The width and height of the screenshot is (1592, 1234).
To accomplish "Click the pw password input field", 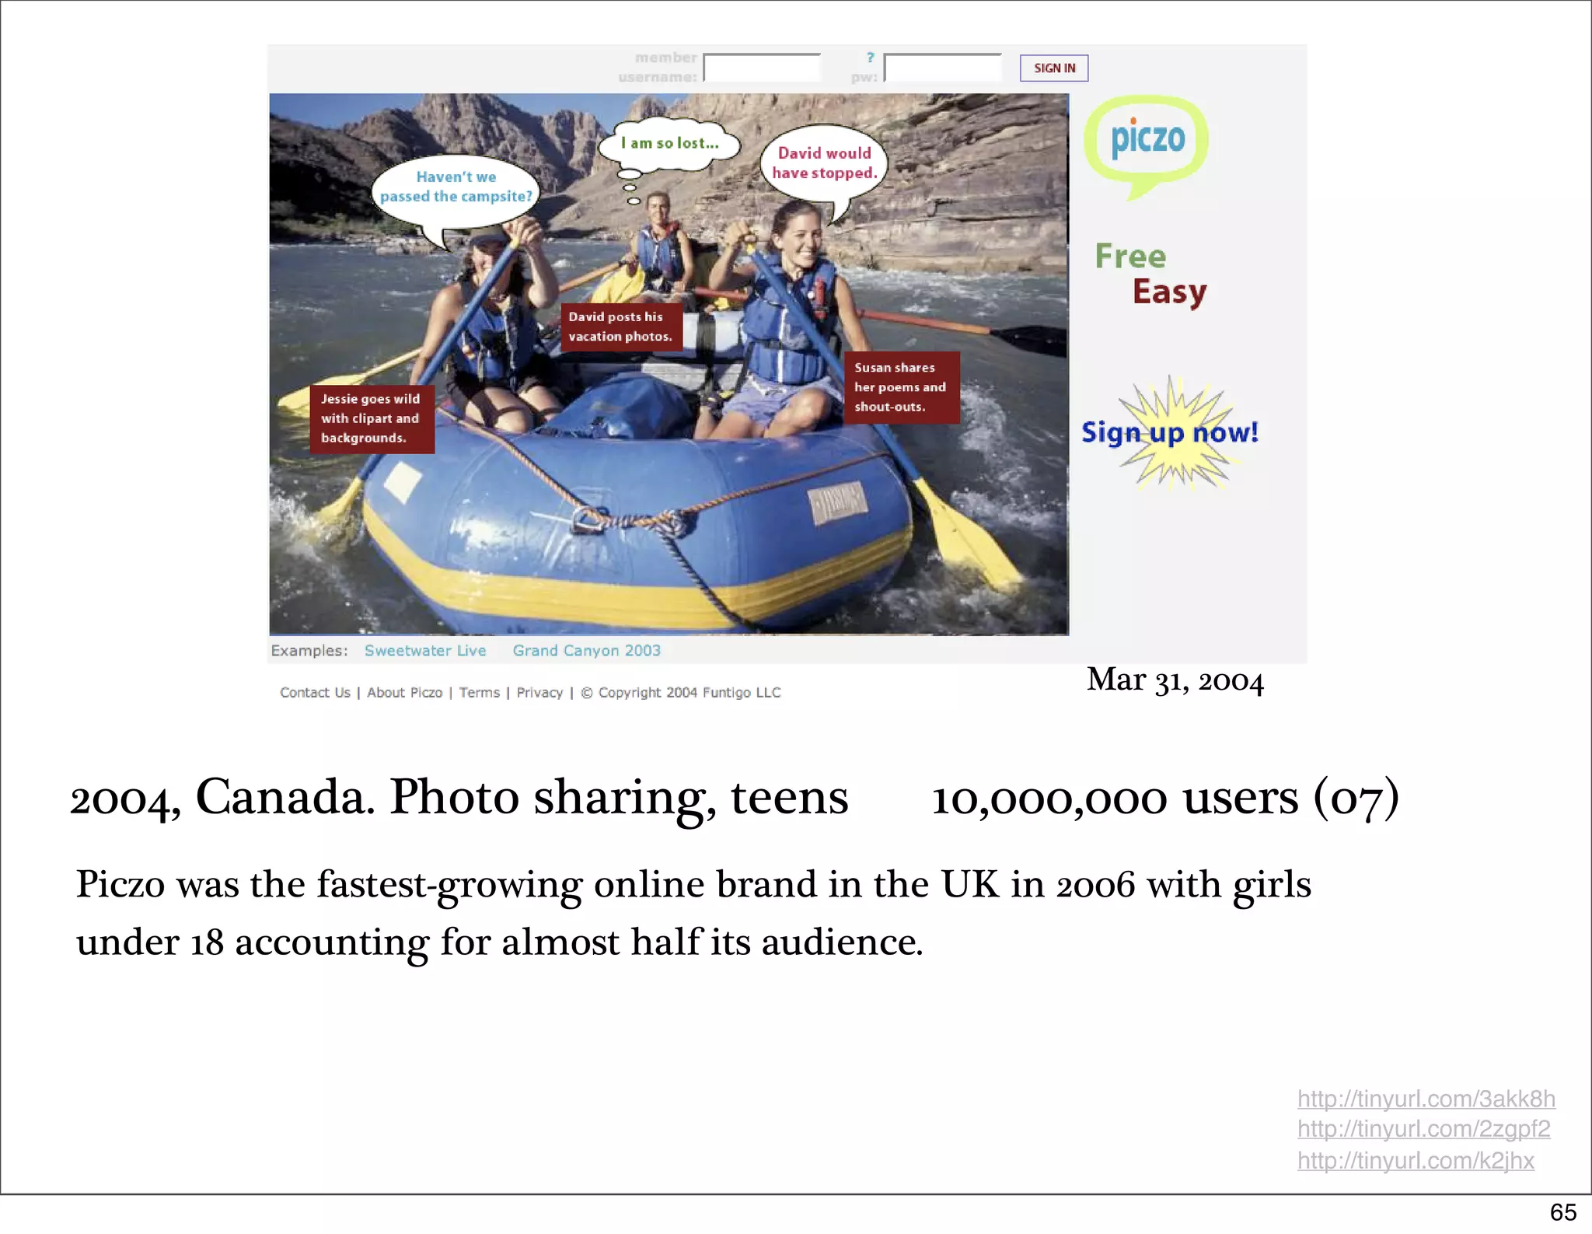I will 943,68.
